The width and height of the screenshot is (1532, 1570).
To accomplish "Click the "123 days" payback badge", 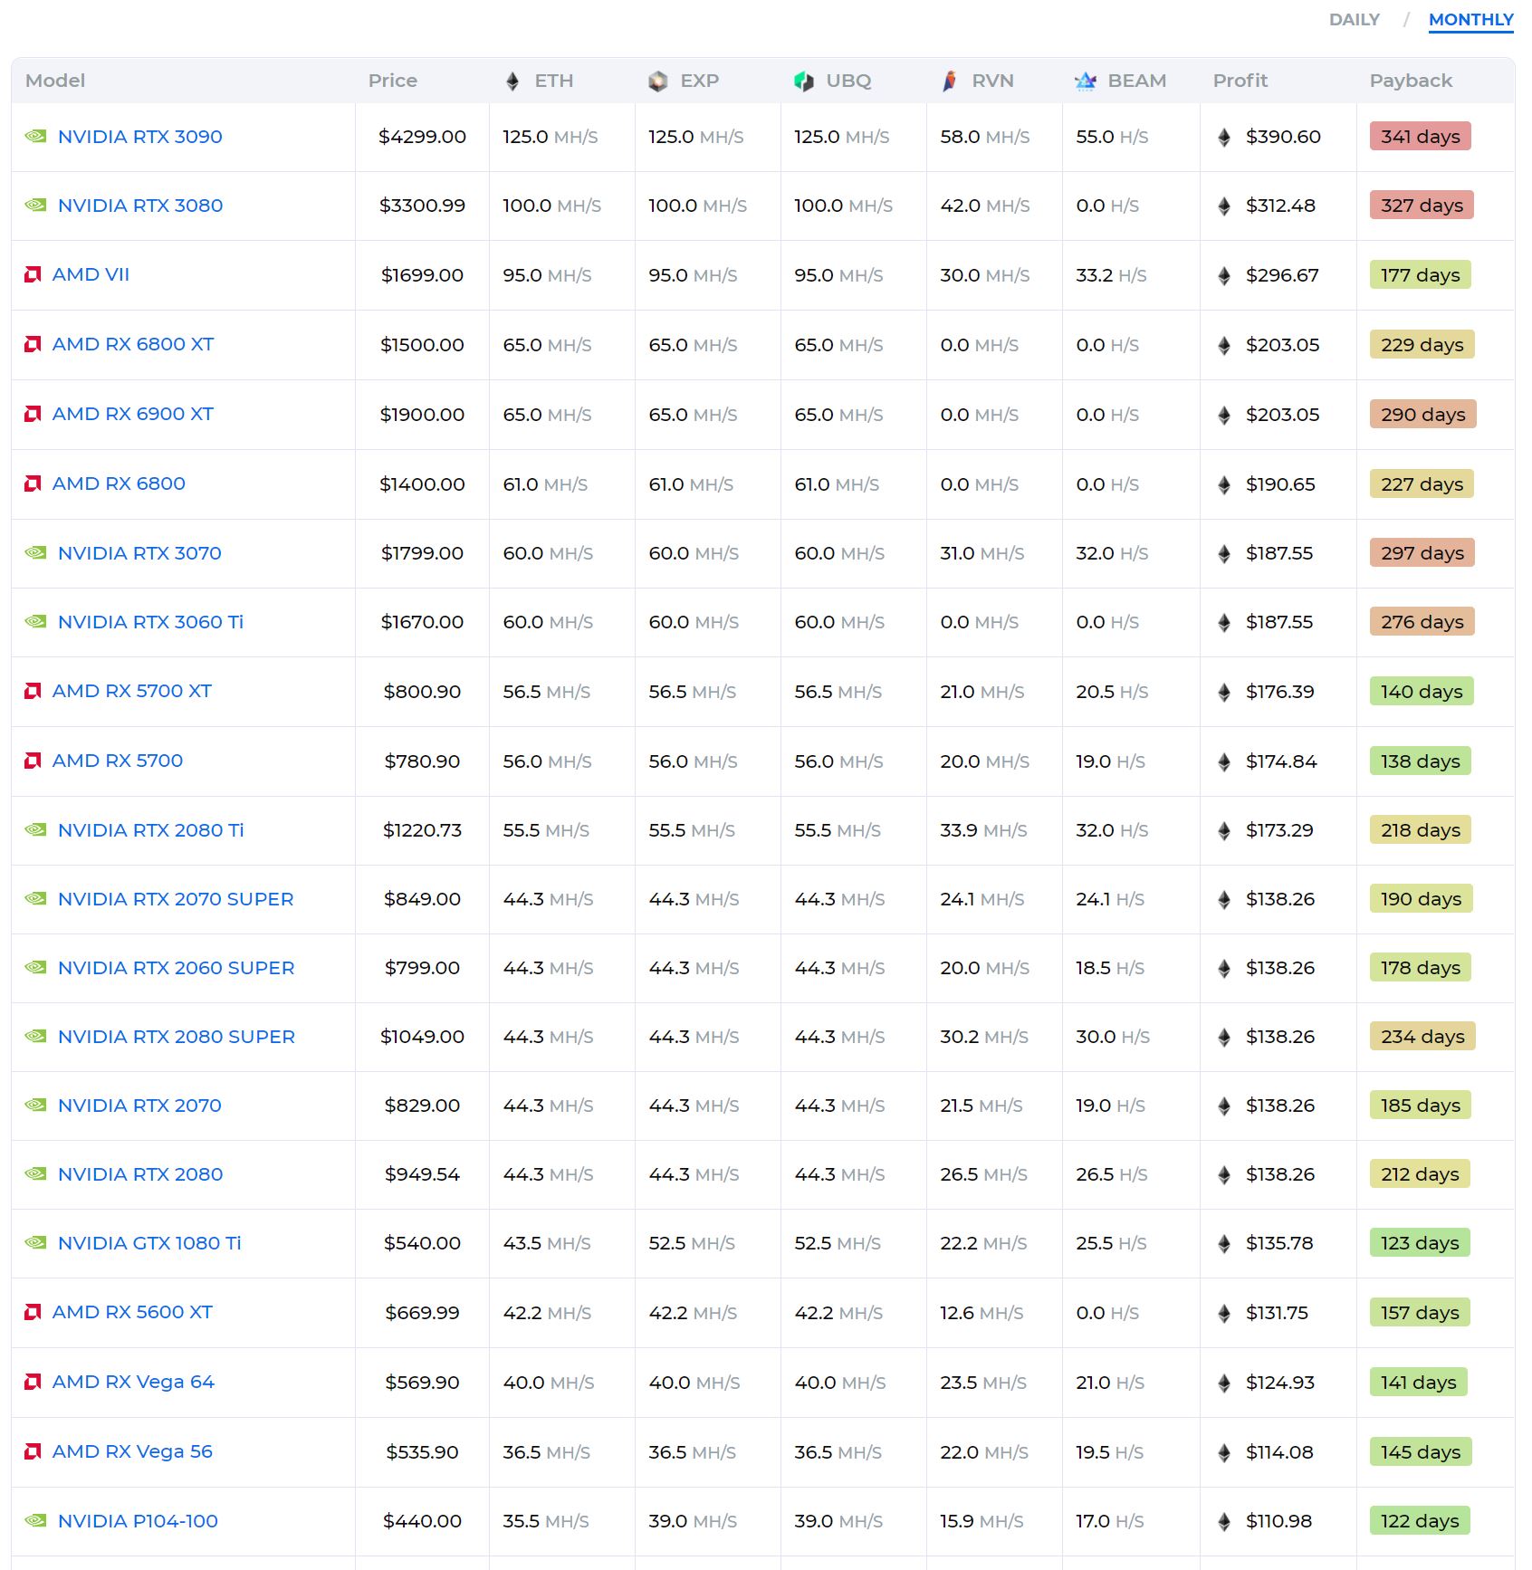I will [x=1420, y=1243].
